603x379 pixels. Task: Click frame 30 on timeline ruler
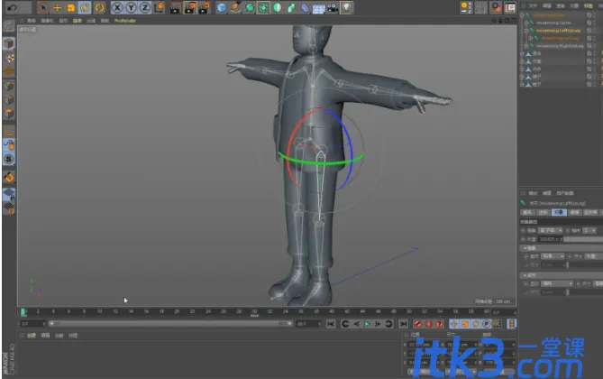coord(254,311)
